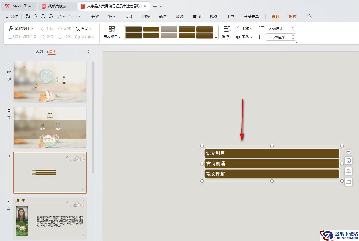The height and width of the screenshot is (241, 359).
Task: Click the undo arrow icon
Action: point(59,16)
